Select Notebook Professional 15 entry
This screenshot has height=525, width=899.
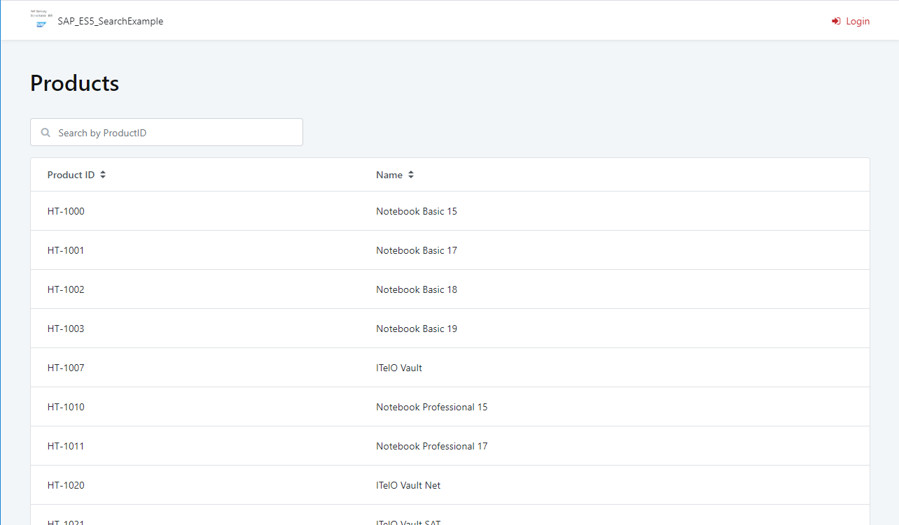coord(431,407)
